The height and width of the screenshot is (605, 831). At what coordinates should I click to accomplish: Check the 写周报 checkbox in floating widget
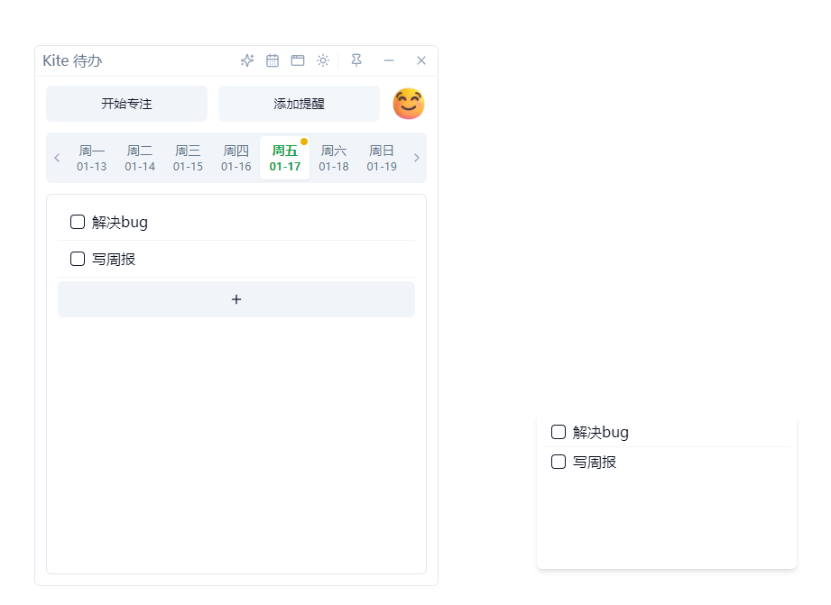click(x=559, y=462)
